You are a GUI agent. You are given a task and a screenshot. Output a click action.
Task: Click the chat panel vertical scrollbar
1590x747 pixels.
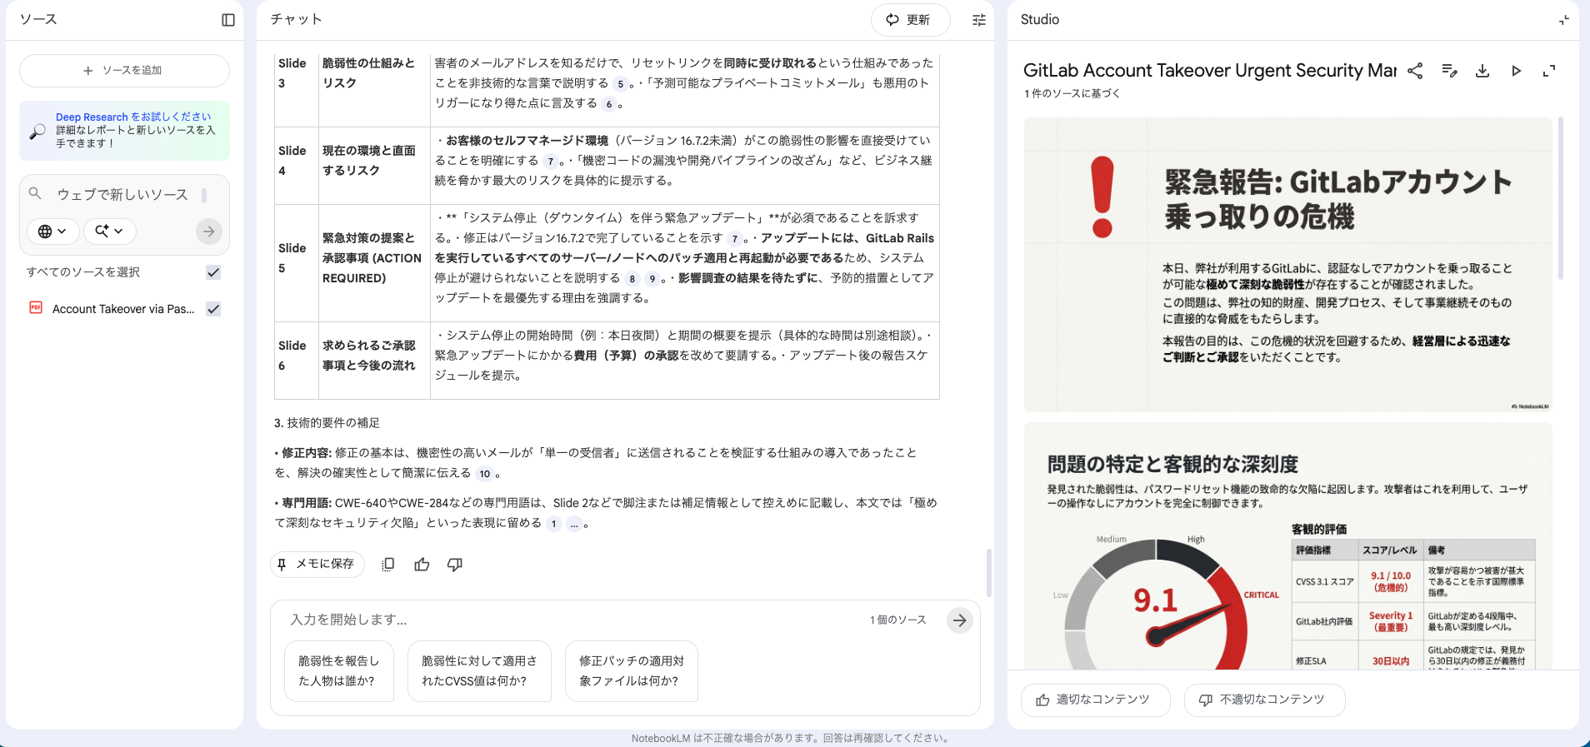point(988,573)
